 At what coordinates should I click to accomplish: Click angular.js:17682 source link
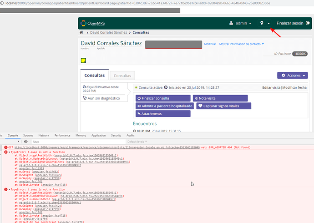click(x=46, y=172)
